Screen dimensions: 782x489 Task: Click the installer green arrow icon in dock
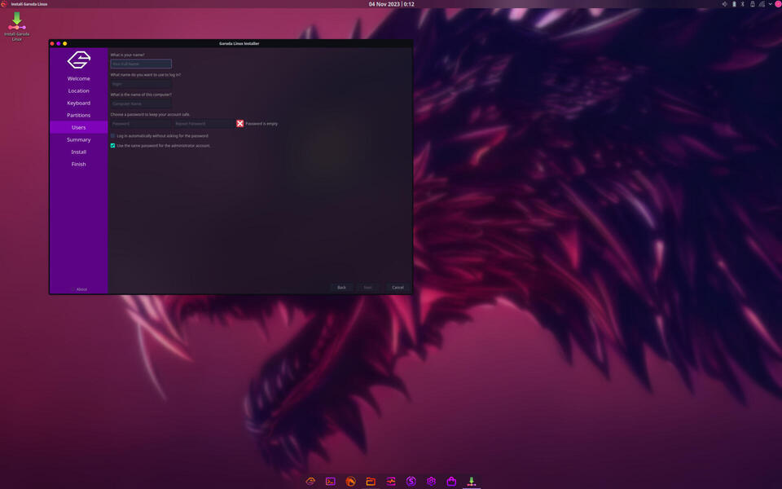(472, 481)
